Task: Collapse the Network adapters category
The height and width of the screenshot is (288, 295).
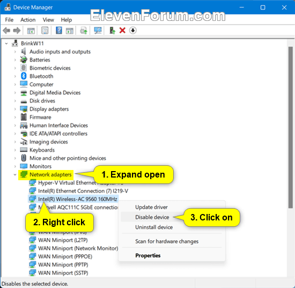Action: click(15, 174)
